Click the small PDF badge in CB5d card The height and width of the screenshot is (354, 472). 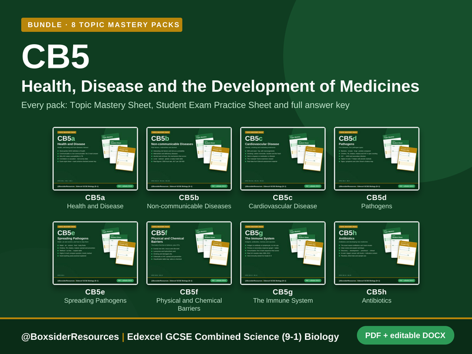(407, 186)
